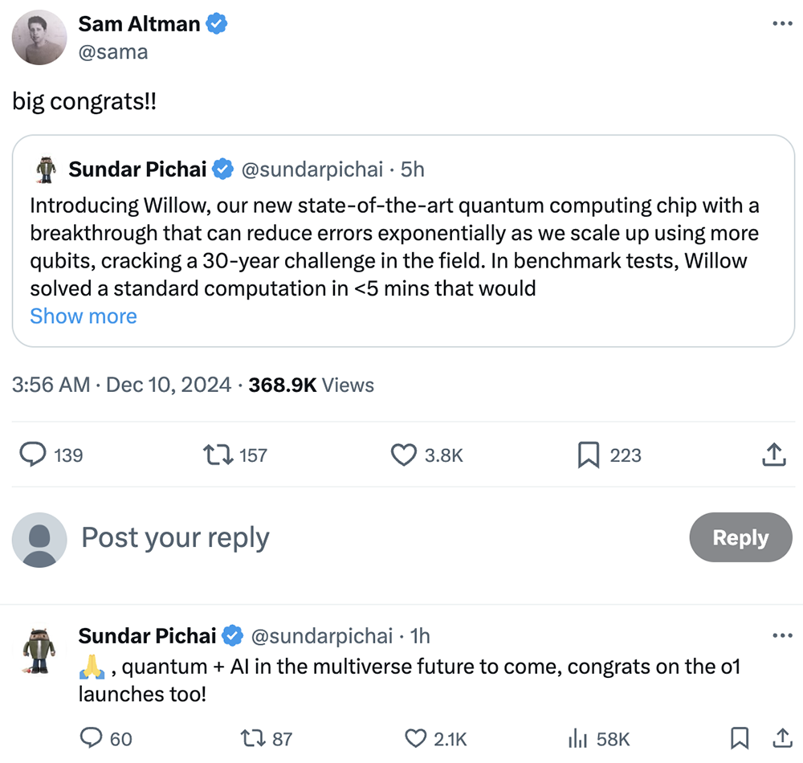Click Sam Altman's profile avatar
803x763 pixels.
pos(39,38)
